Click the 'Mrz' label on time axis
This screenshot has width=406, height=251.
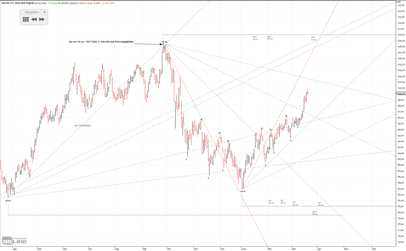pos(294,249)
